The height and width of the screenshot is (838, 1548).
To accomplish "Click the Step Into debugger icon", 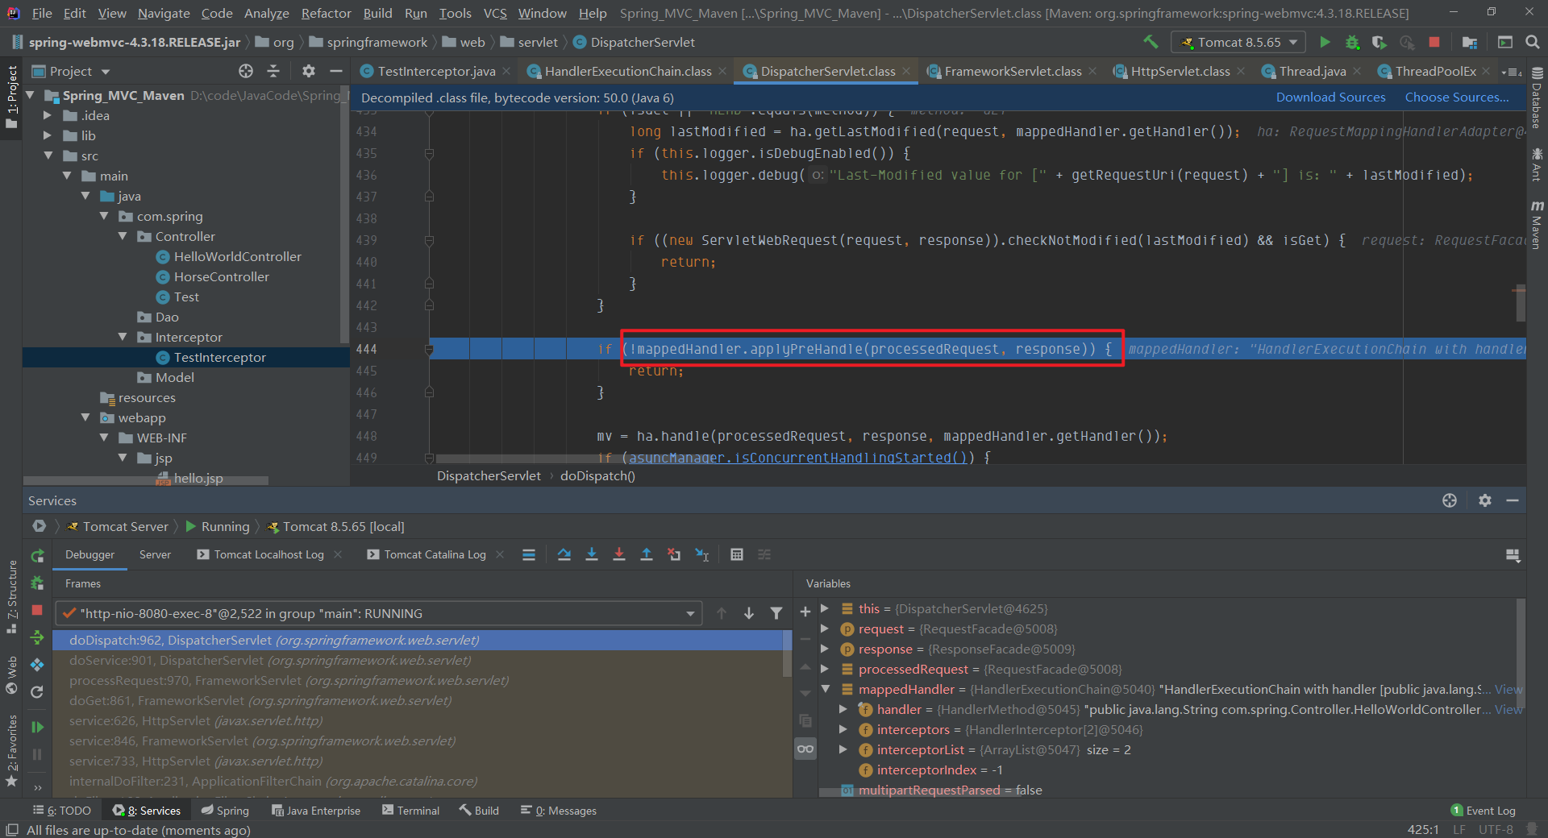I will pos(592,554).
